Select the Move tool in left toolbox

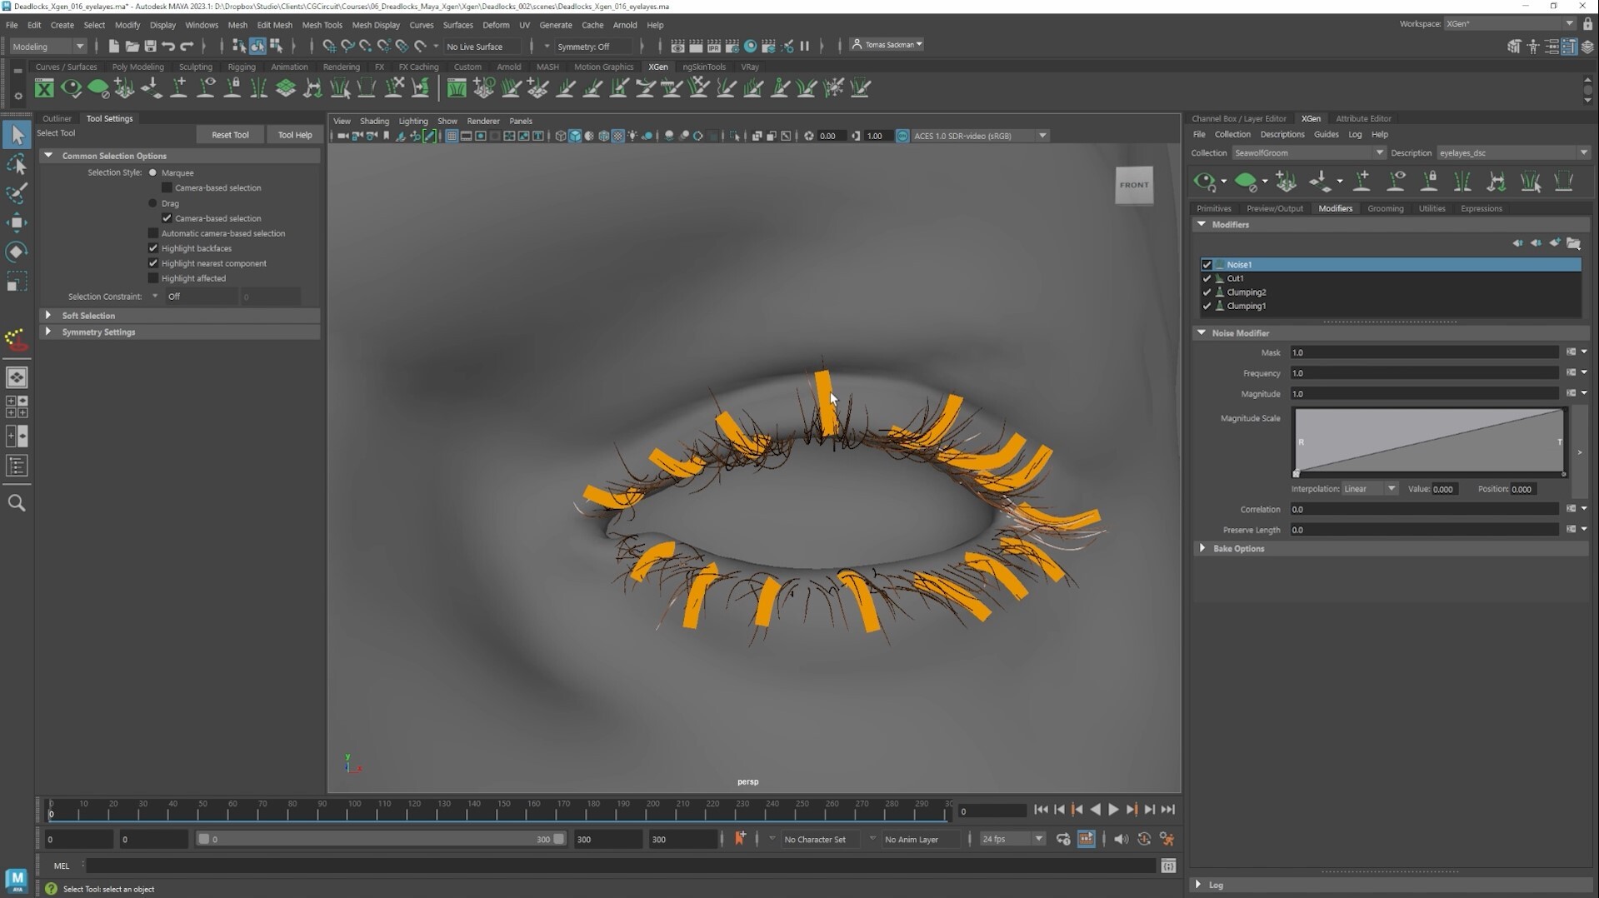pyautogui.click(x=17, y=222)
